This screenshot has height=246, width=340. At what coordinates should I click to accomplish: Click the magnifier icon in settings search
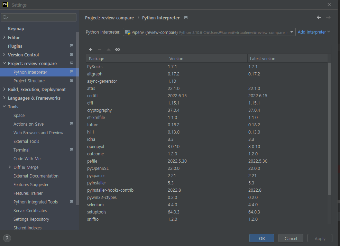point(6,17)
